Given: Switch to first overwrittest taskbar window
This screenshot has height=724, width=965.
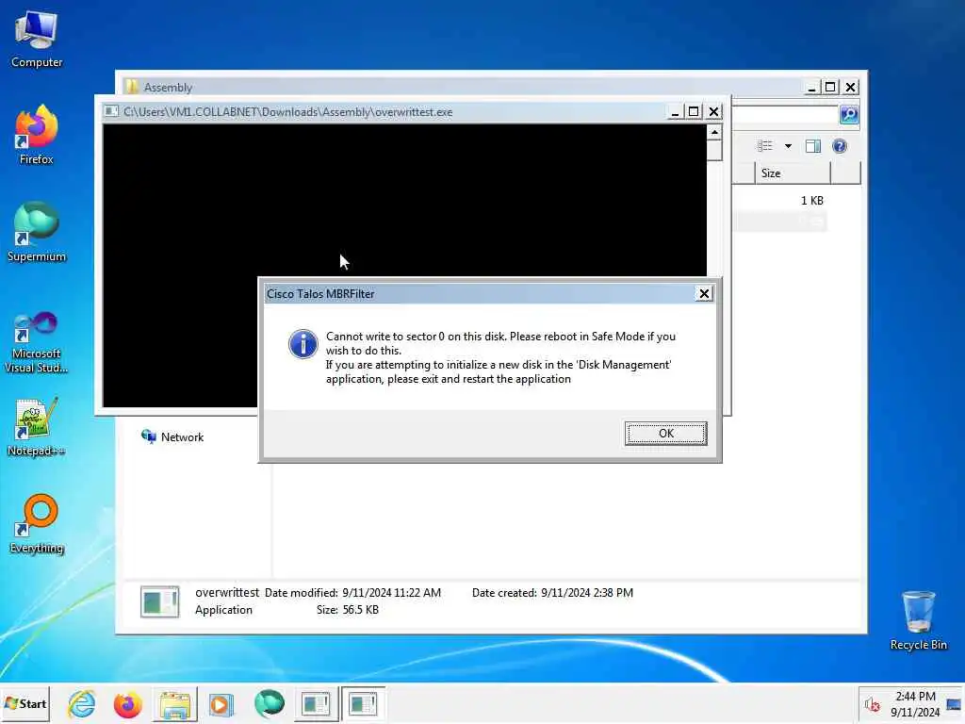Looking at the screenshot, I should coord(316,703).
